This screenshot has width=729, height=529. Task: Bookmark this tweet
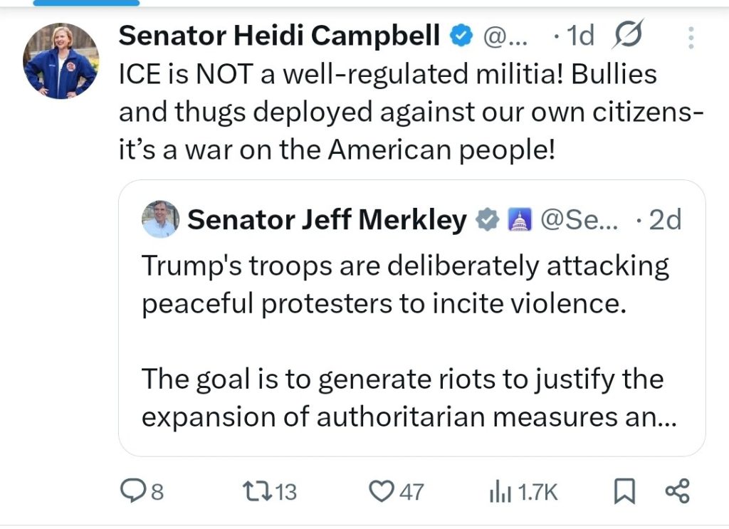[x=624, y=491]
